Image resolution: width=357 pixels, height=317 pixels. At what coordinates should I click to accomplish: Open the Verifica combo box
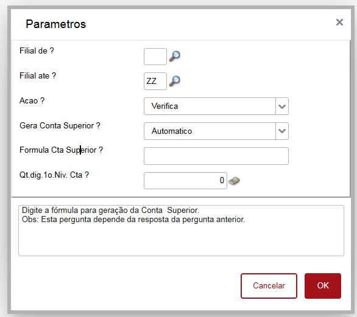(216, 106)
